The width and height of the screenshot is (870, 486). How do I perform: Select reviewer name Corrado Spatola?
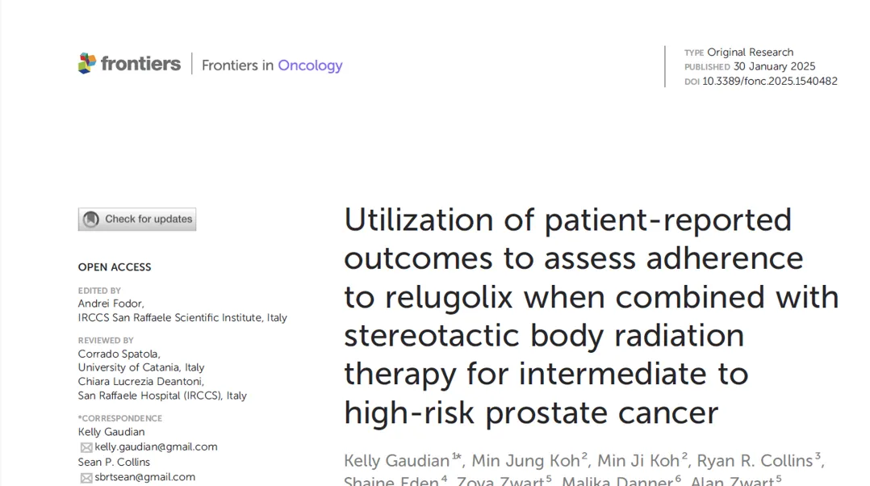(119, 354)
